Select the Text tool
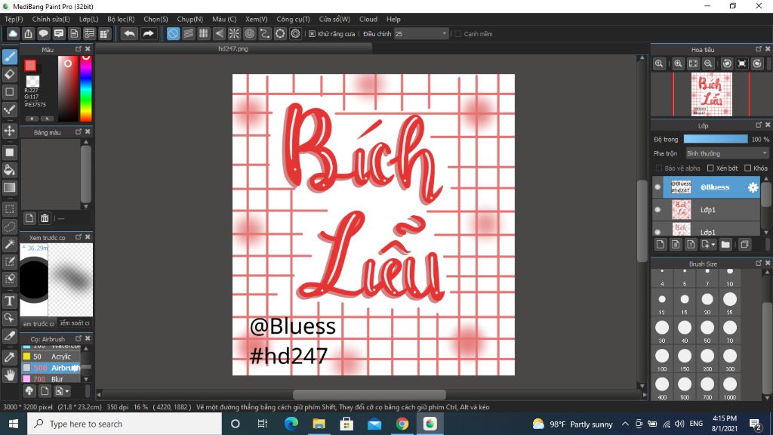 tap(9, 301)
